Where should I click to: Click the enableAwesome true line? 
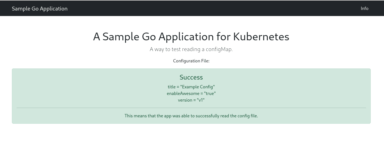tap(191, 94)
